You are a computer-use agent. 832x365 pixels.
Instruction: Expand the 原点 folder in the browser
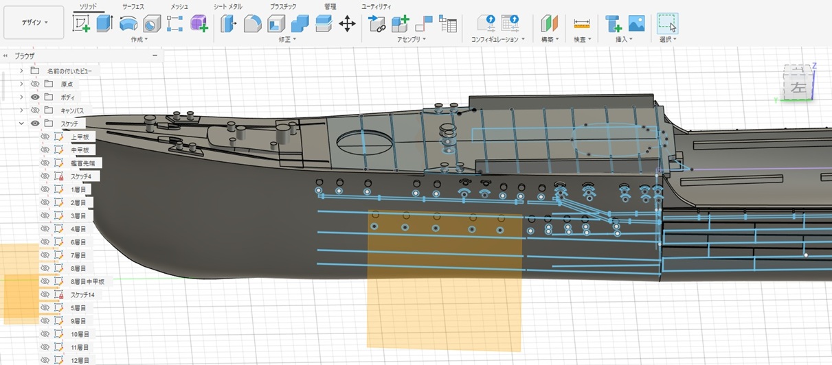pyautogui.click(x=21, y=84)
